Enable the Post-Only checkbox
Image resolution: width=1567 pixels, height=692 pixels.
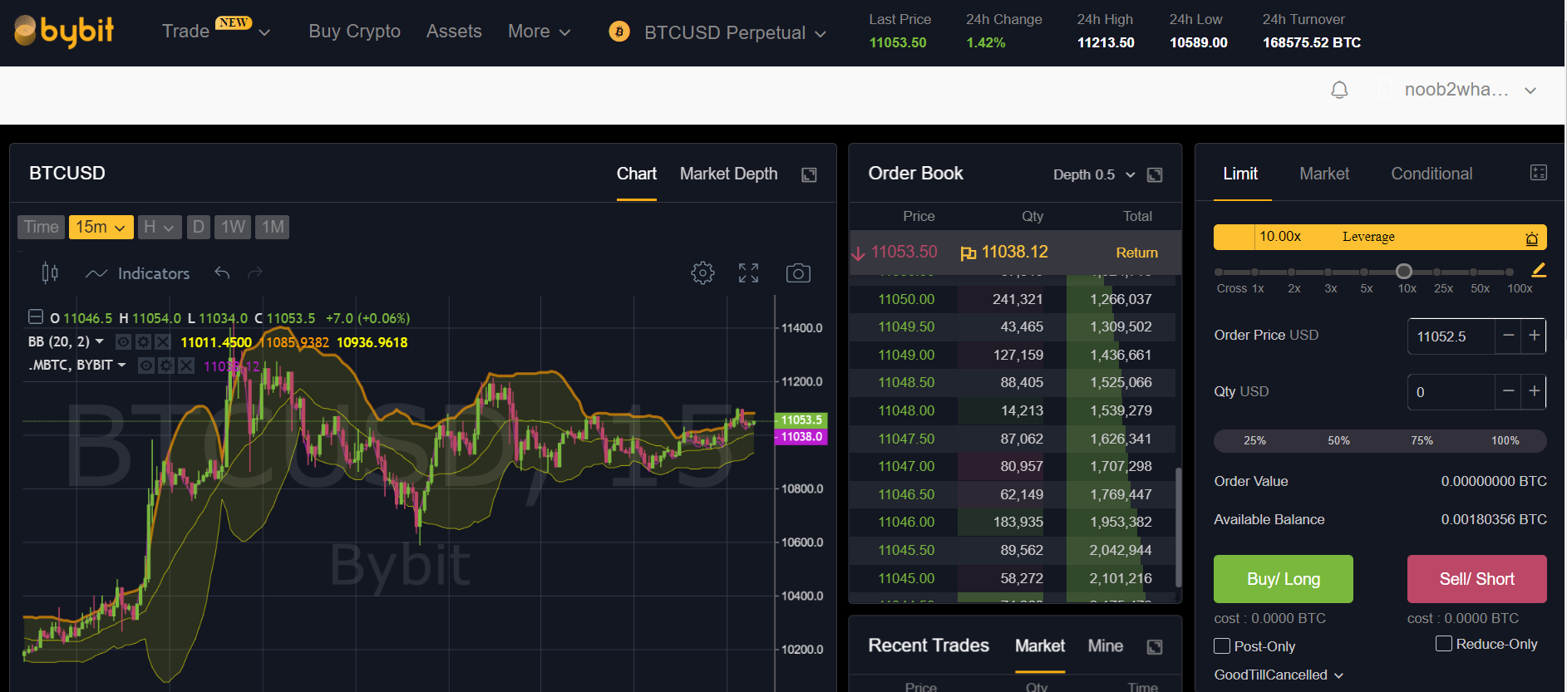point(1222,645)
